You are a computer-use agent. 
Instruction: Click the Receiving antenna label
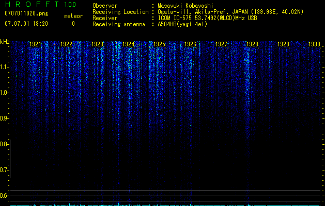point(119,24)
